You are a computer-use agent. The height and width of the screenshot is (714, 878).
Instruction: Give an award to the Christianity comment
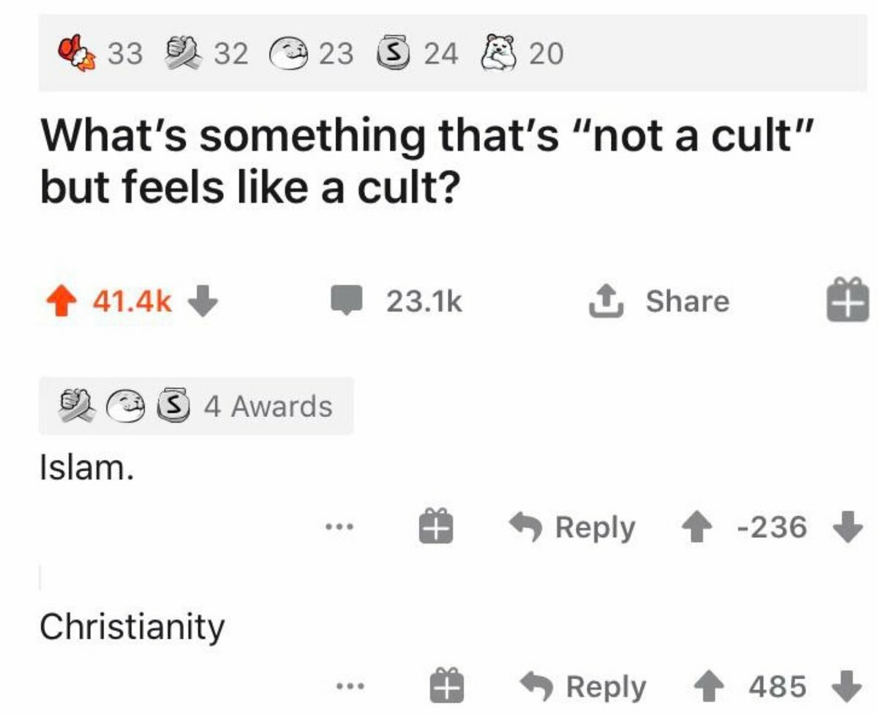[x=446, y=686]
